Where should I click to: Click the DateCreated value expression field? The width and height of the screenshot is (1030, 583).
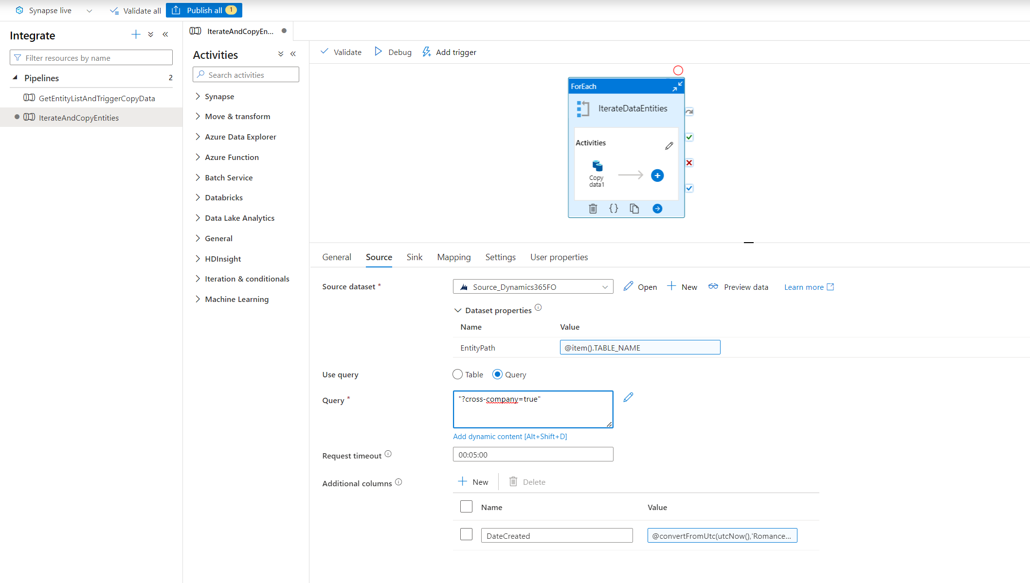pyautogui.click(x=722, y=536)
